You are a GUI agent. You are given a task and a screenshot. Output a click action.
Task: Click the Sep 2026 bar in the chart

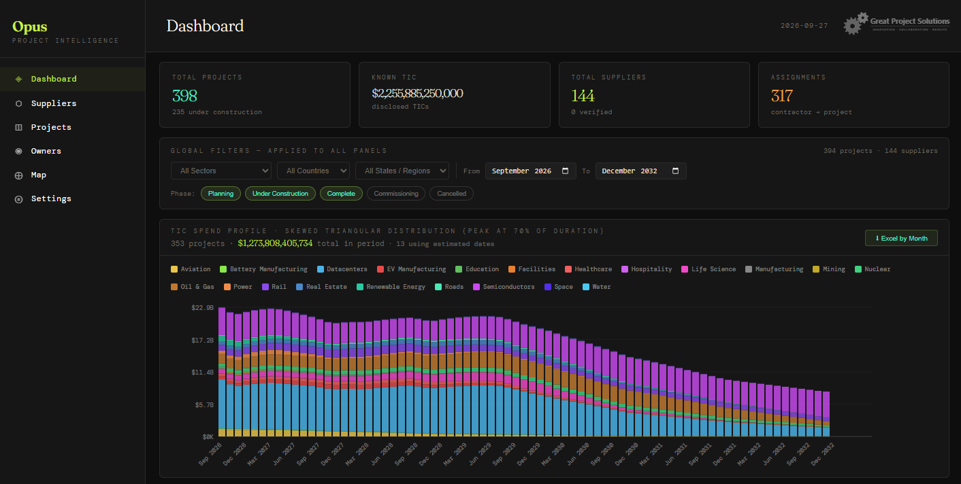(222, 371)
